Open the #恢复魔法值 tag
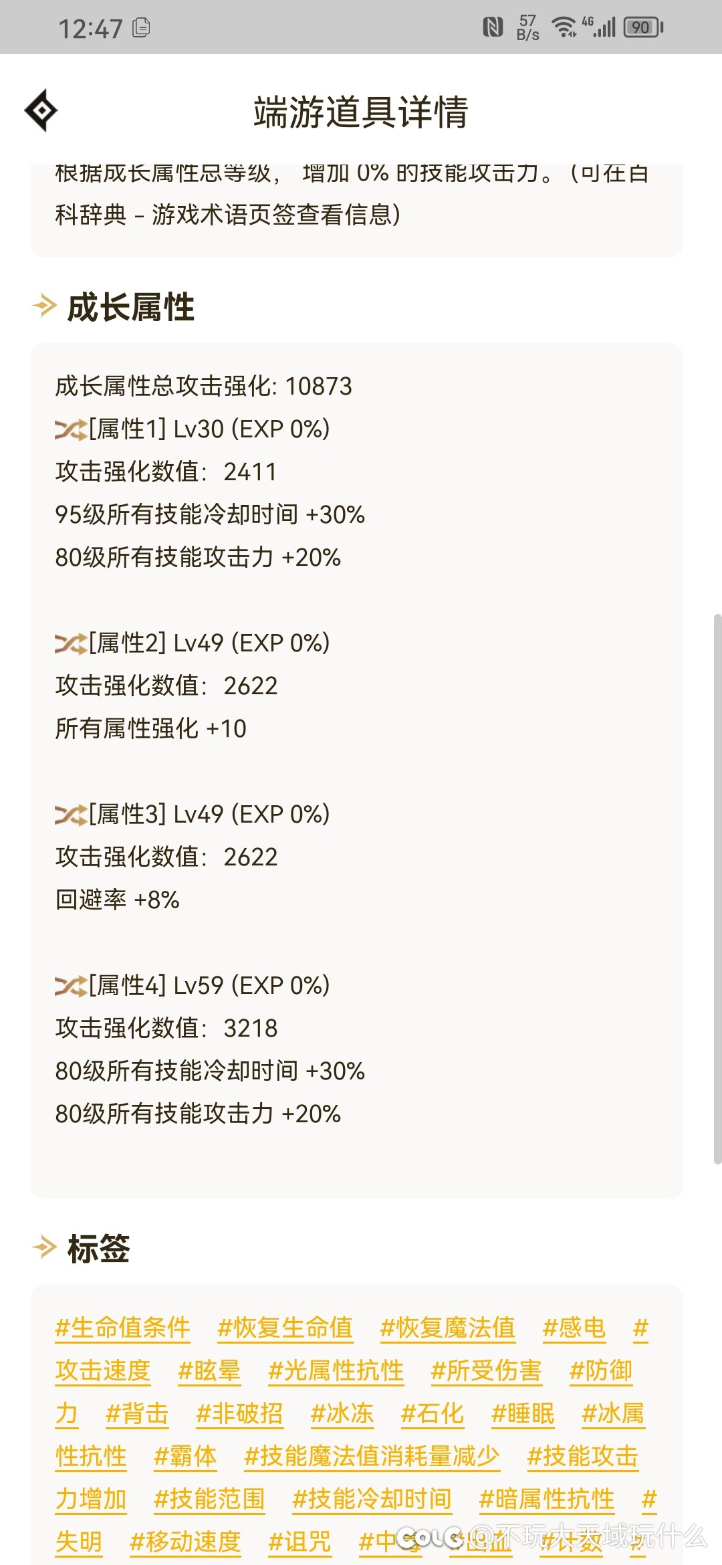 tap(447, 1328)
